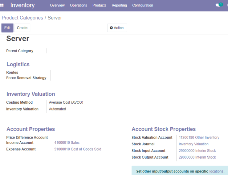Open the Inventory Valuation stock journal link
Screen dimensions: 228x175
click(x=193, y=144)
